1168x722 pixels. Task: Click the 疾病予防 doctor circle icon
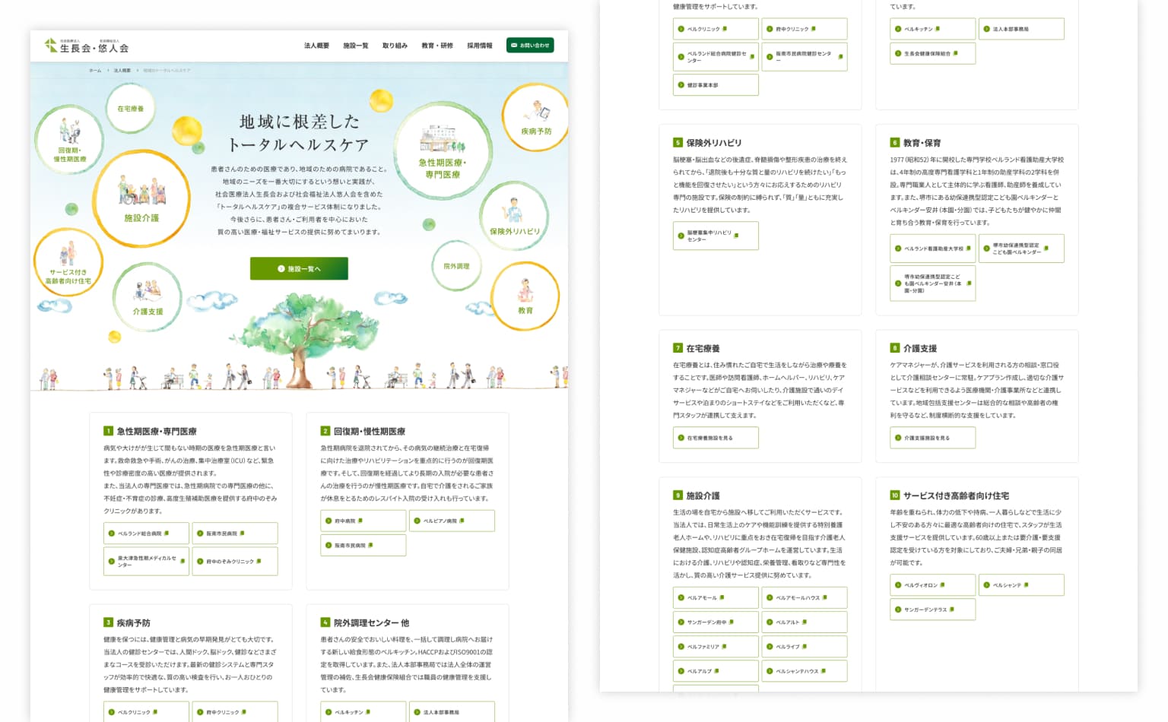(x=536, y=118)
